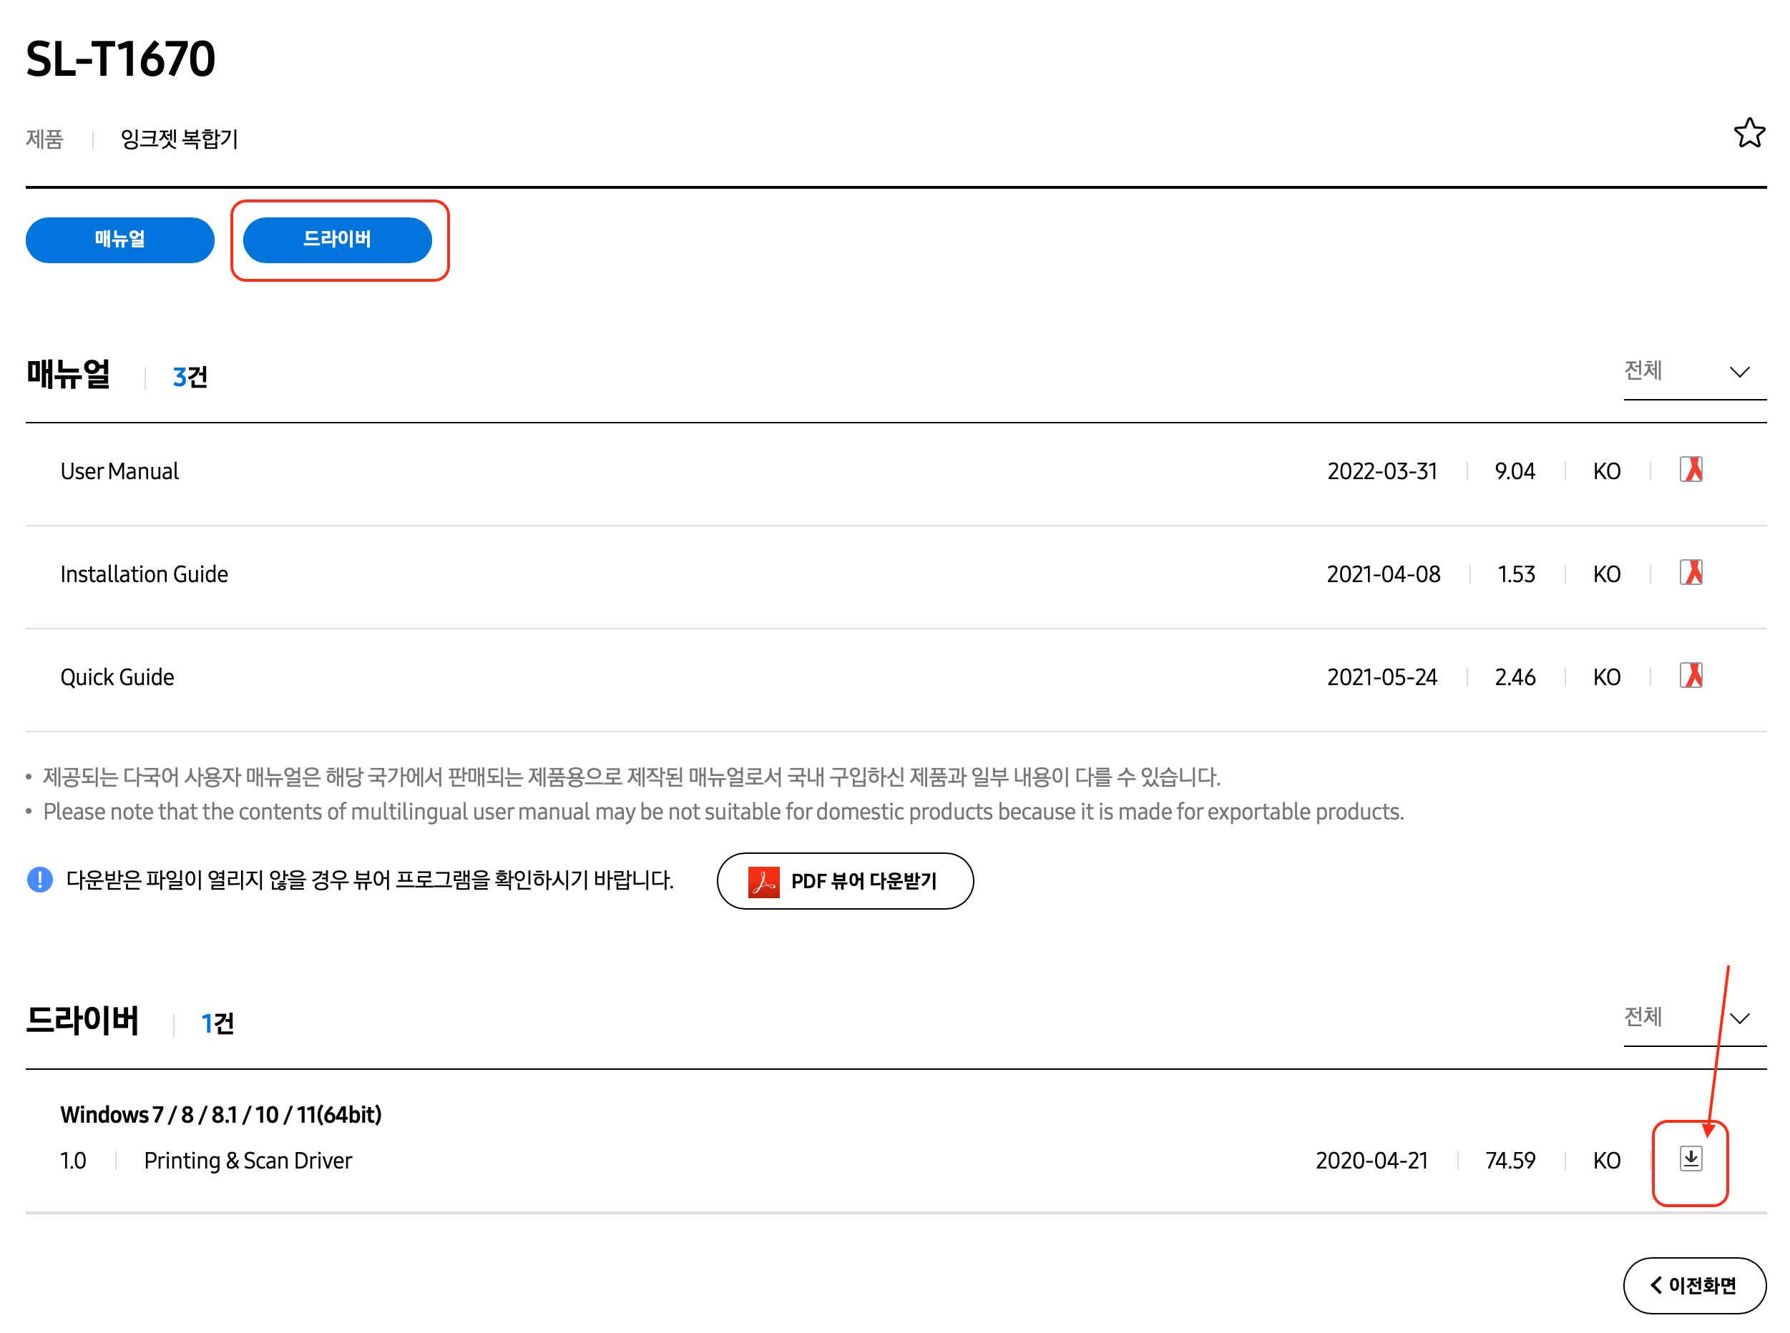This screenshot has height=1333, width=1790.
Task: Download the User Manual PDF icon
Action: (x=1690, y=470)
